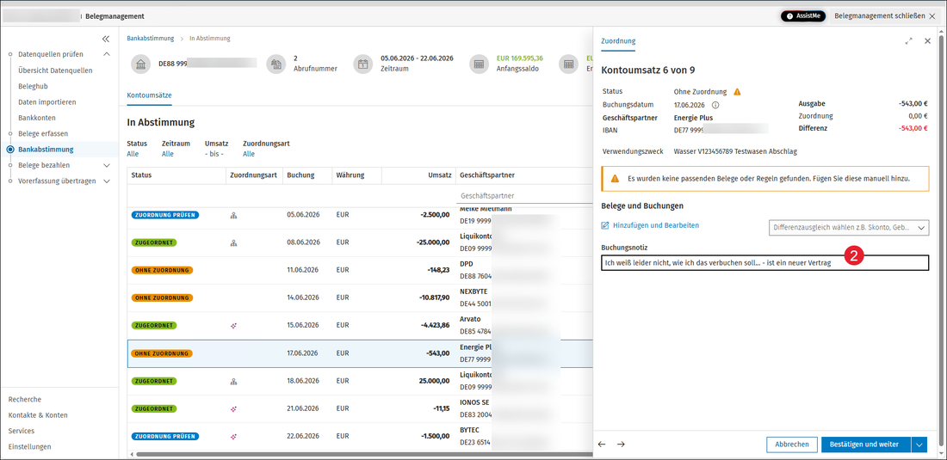Viewport: 947px width, 460px height.
Task: Click the Zugeordnet badge for 18.06.2026
Action: (x=154, y=381)
